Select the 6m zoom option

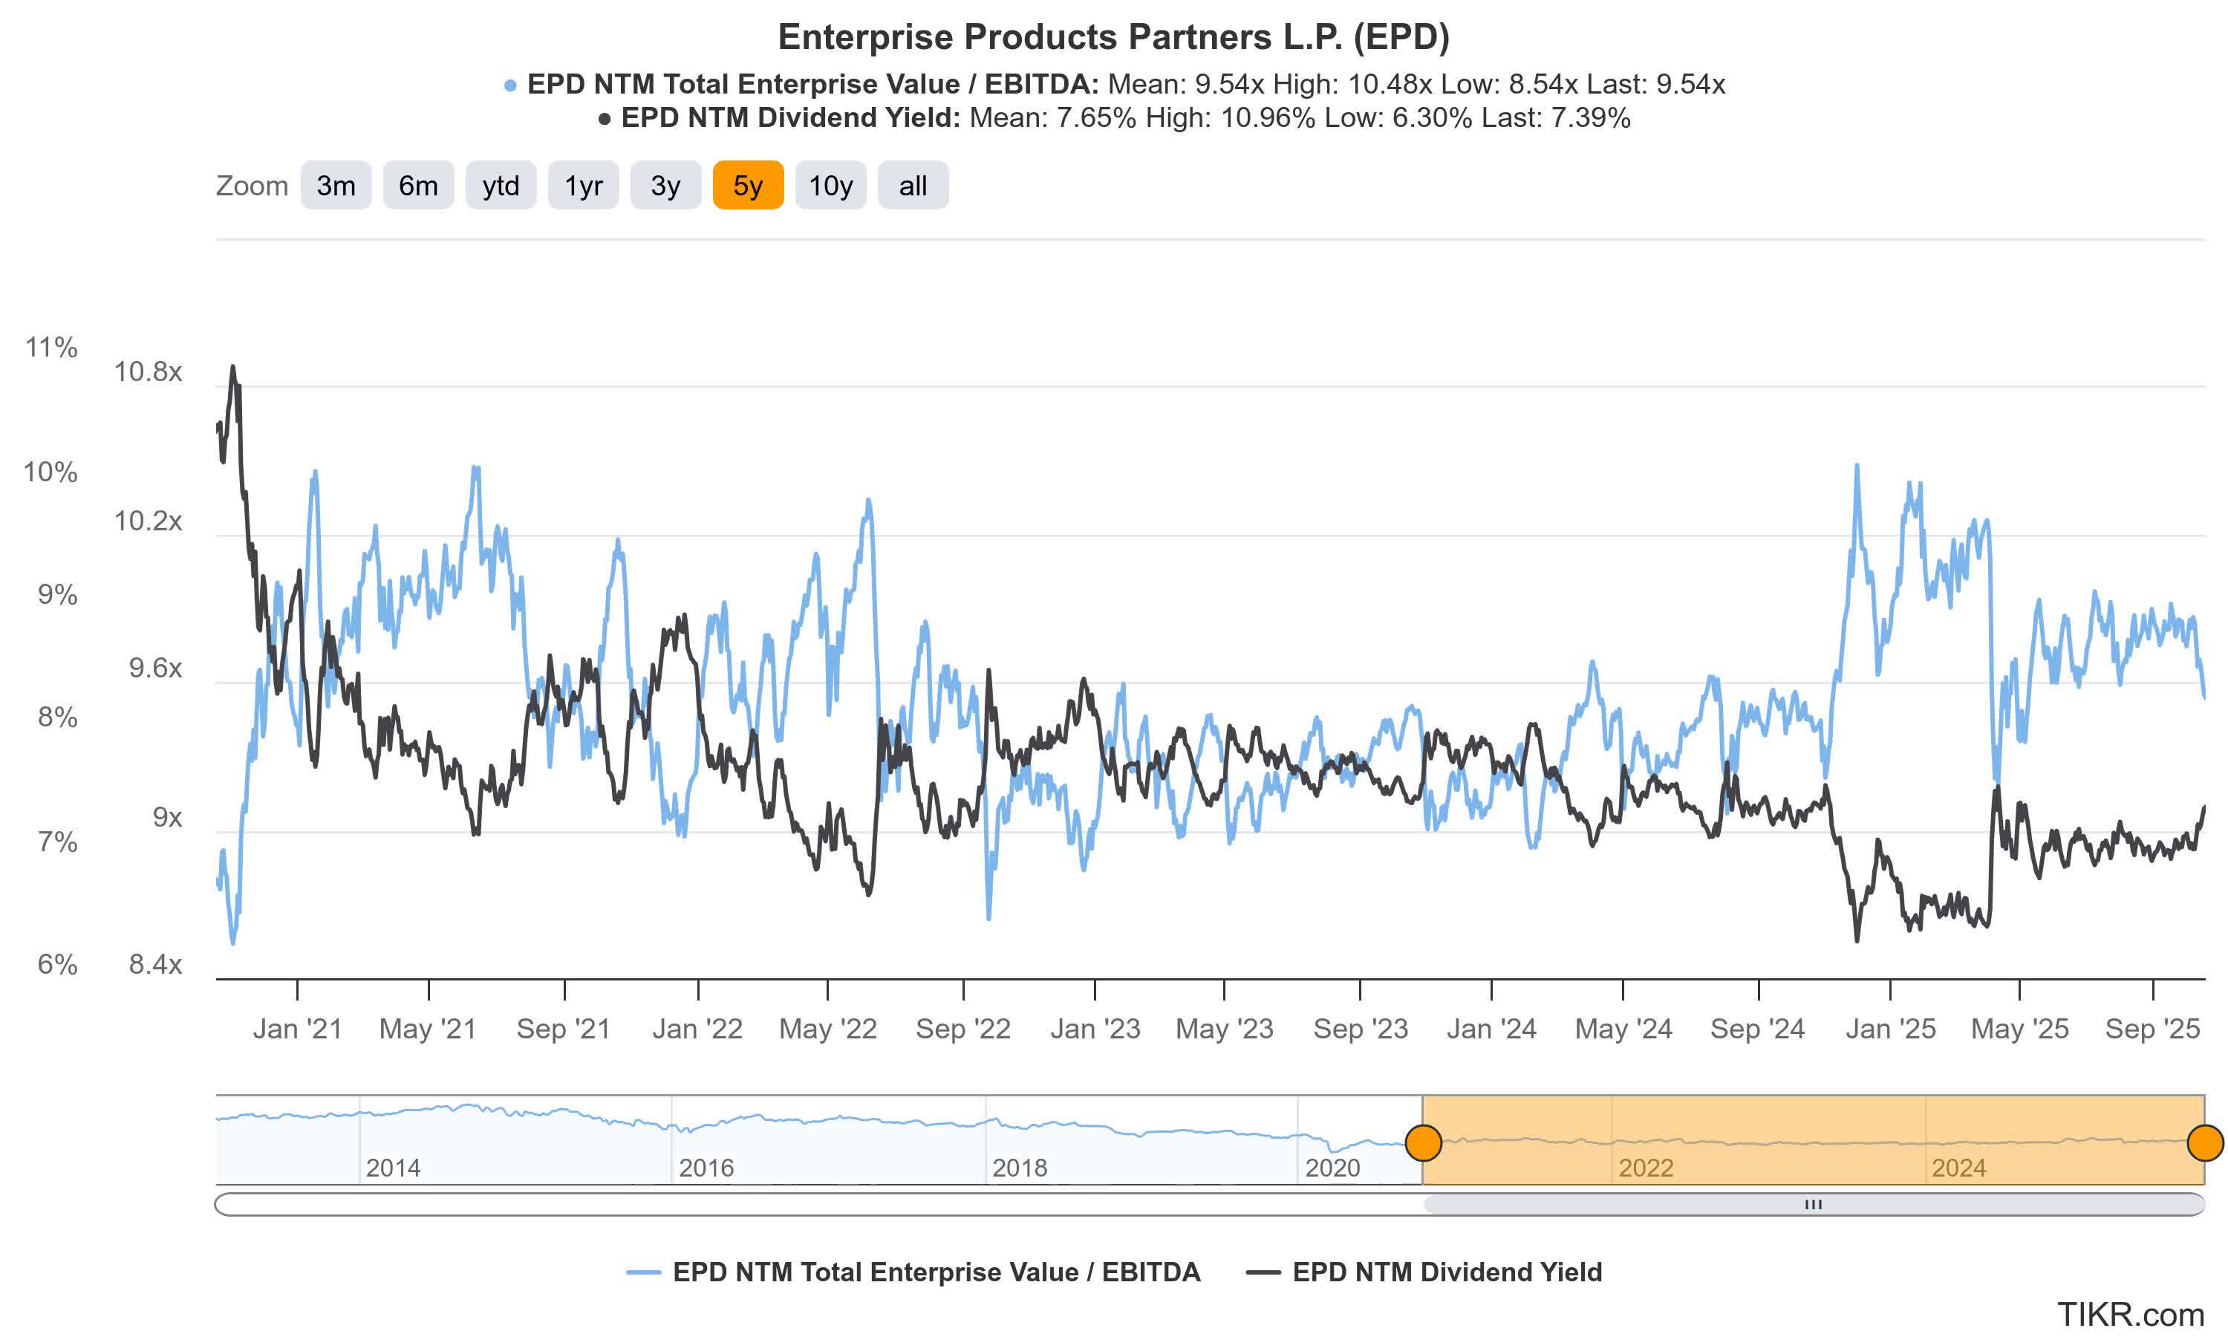tap(419, 186)
